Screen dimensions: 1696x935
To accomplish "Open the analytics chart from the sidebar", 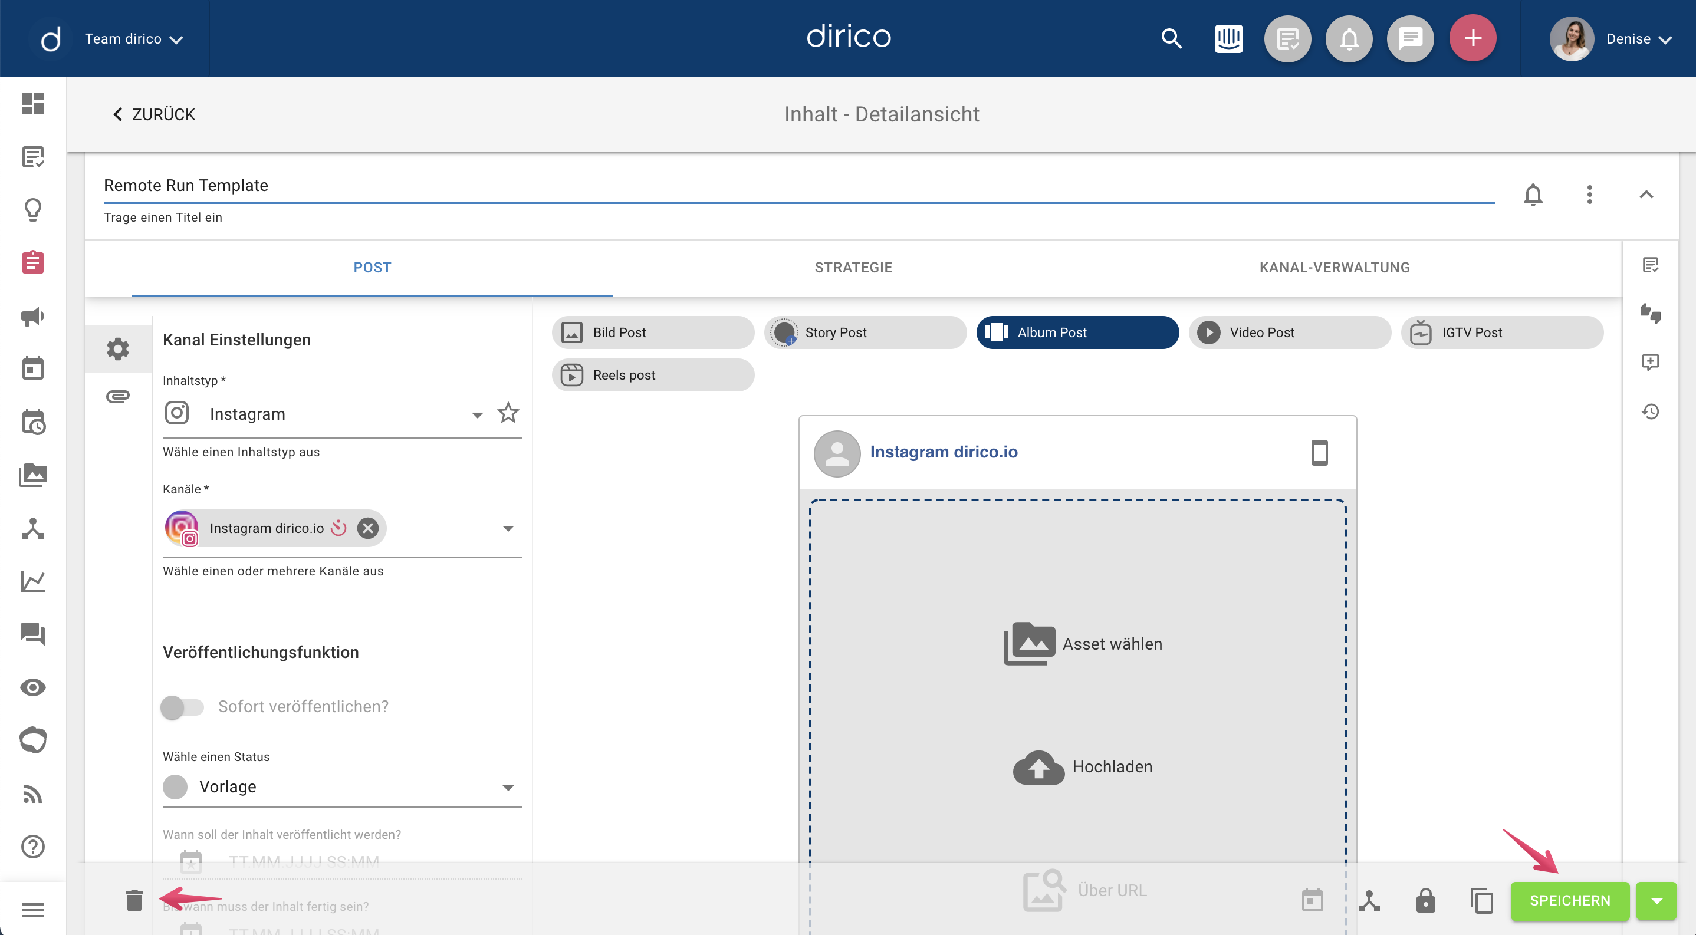I will (33, 581).
